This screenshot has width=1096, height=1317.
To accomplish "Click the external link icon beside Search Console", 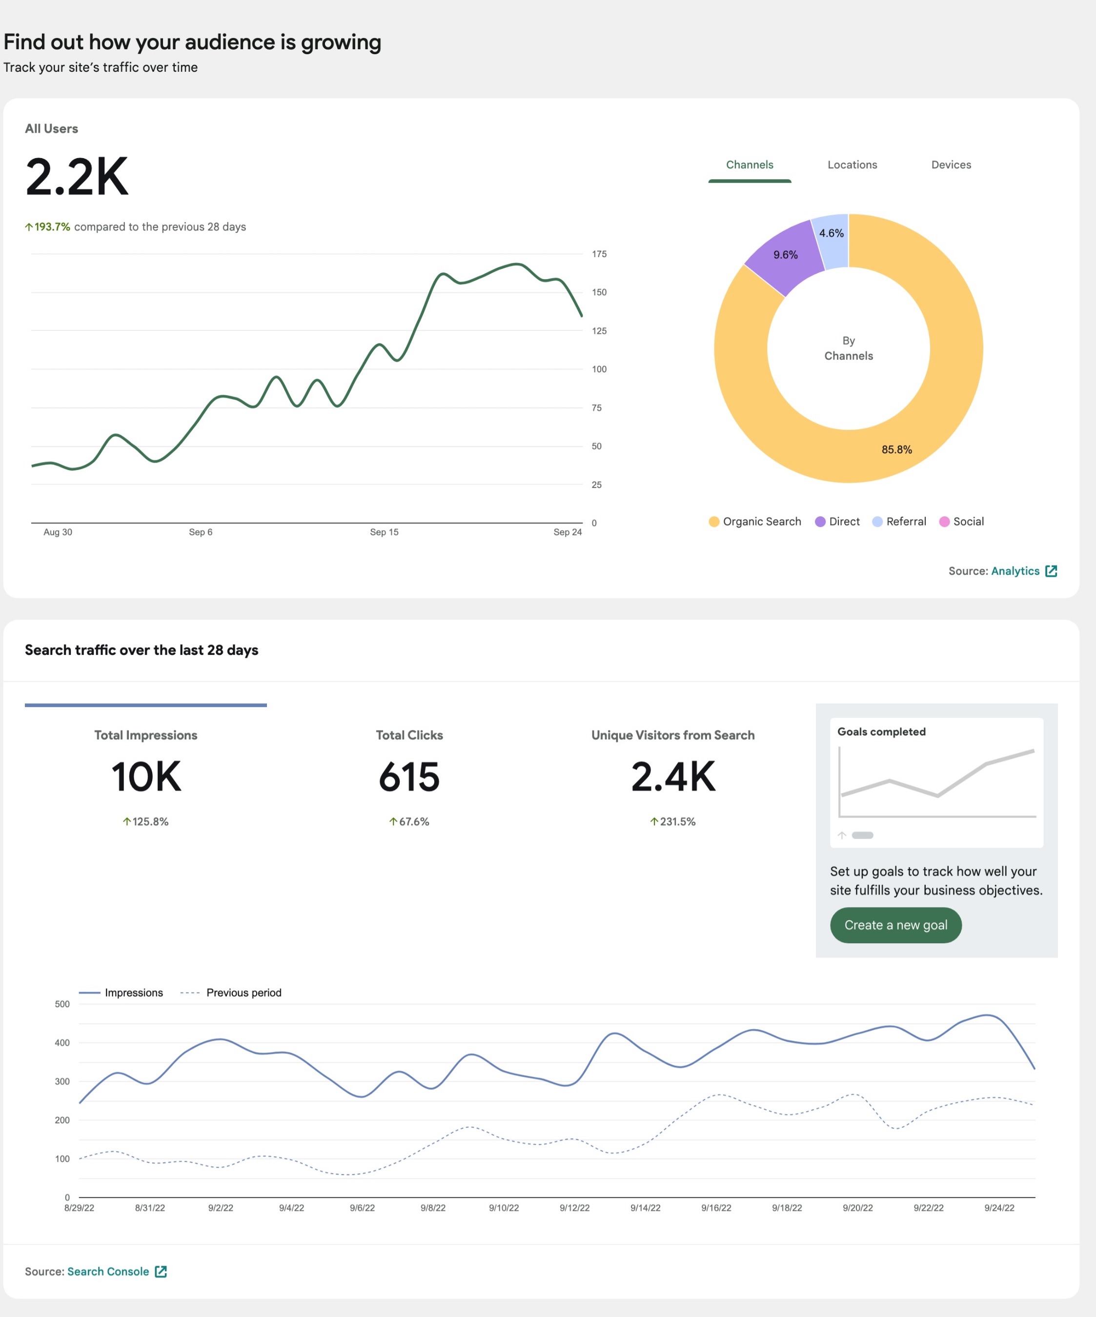I will [161, 1271].
